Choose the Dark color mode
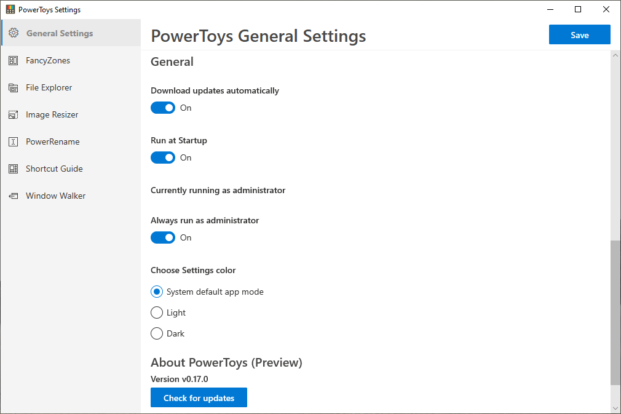Screen dimensions: 621x414 point(157,333)
